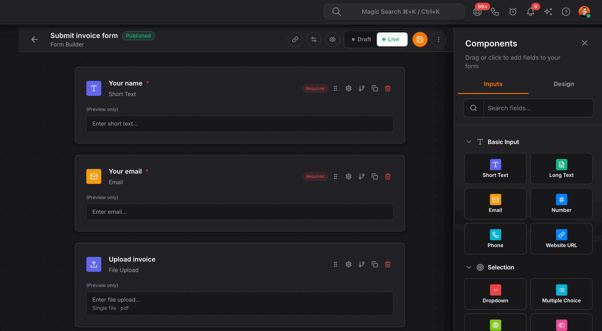The image size is (602, 331).
Task: Collapse the Selection section
Action: tap(469, 267)
